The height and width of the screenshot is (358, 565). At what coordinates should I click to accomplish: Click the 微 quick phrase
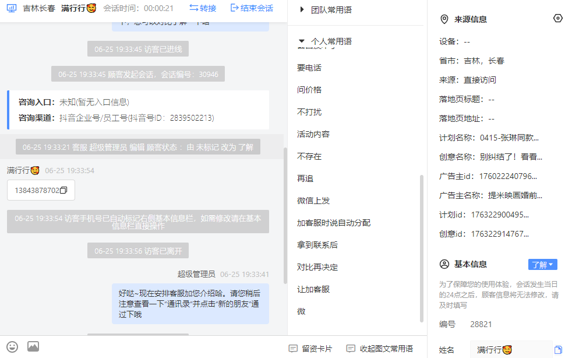tap(301, 311)
